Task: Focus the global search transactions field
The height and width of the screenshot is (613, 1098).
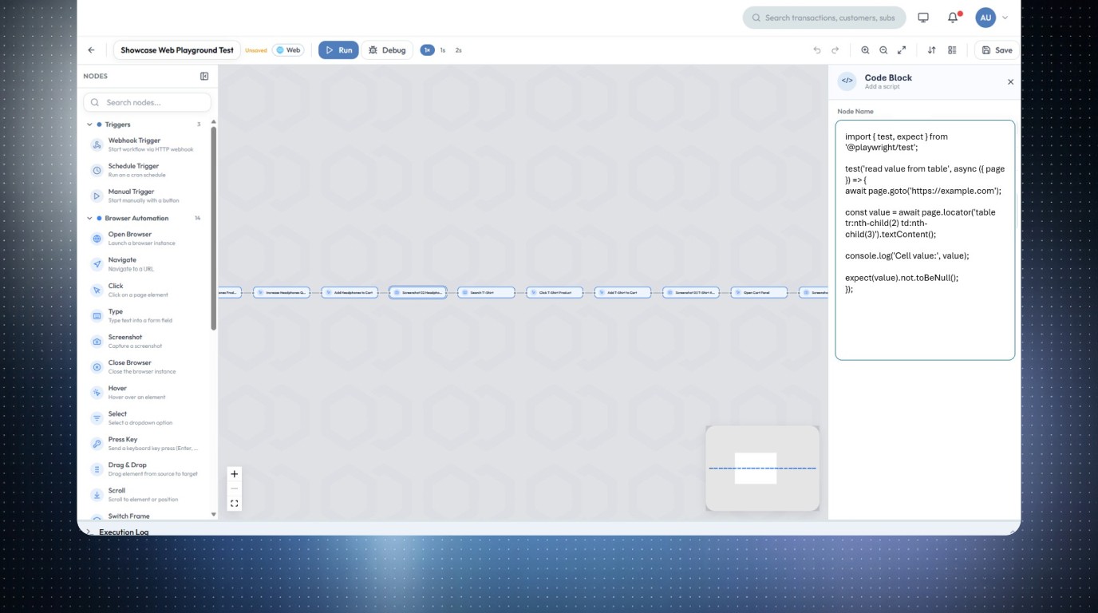Action: pyautogui.click(x=824, y=18)
